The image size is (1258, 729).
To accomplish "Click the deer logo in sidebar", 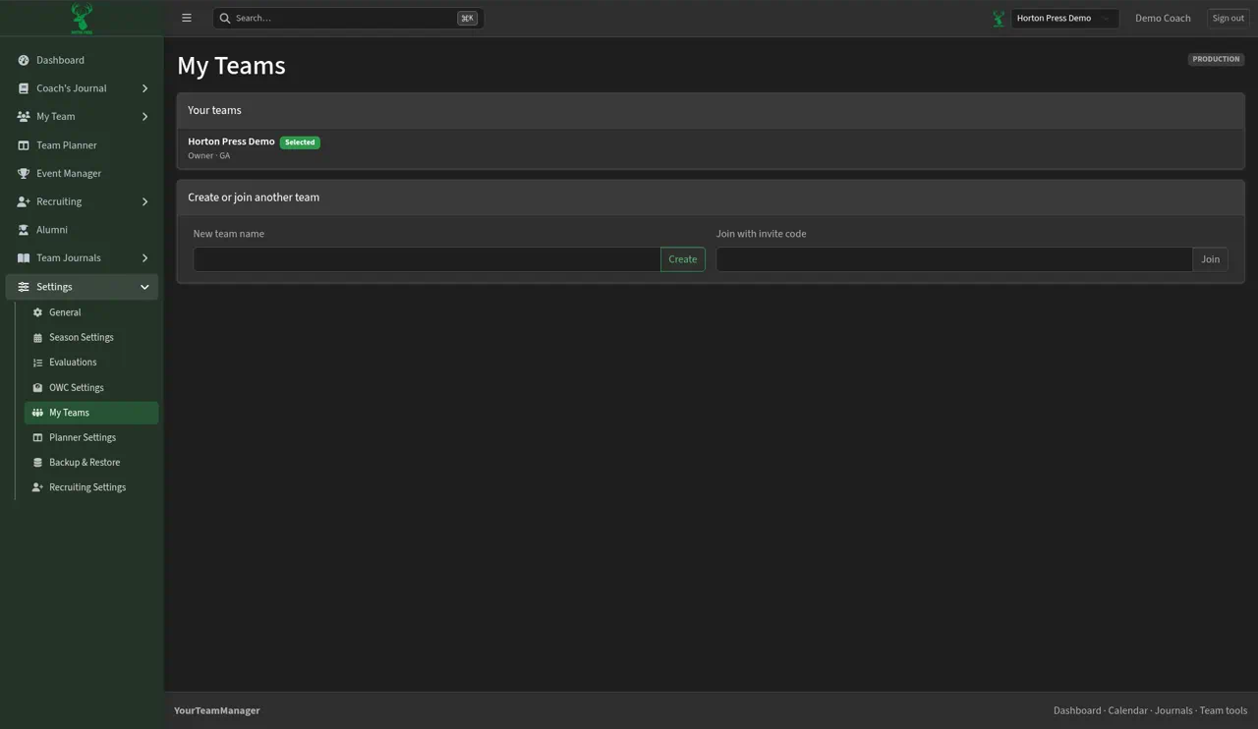I will pos(82,18).
